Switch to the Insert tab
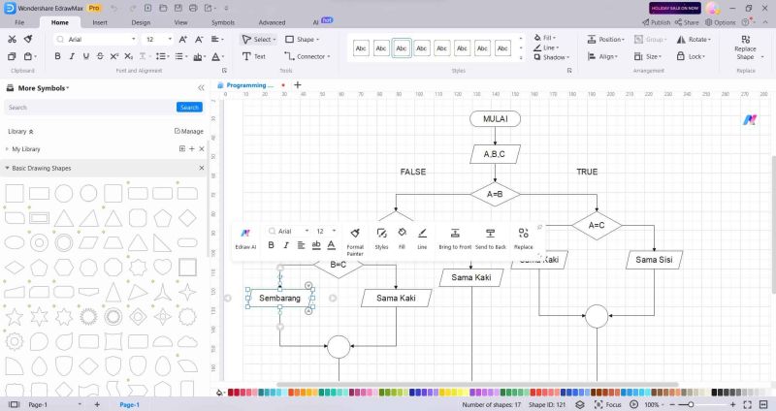Image resolution: width=776 pixels, height=411 pixels. pos(100,22)
